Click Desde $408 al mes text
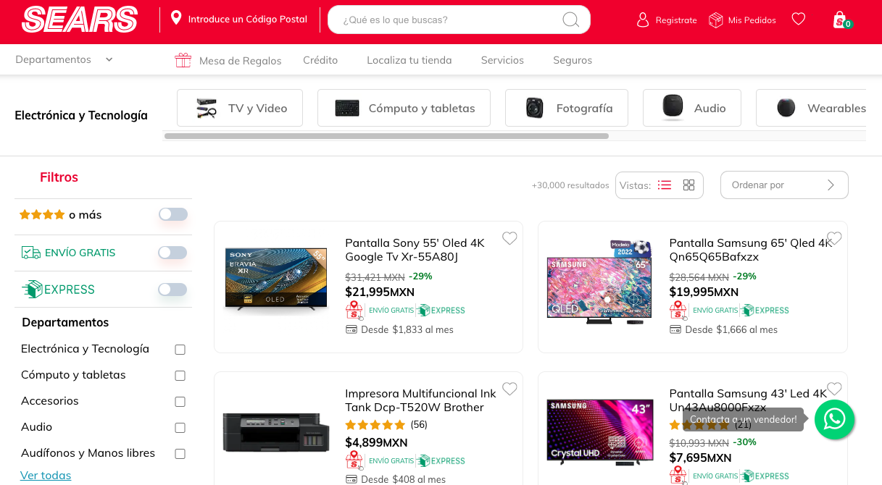 pyautogui.click(x=404, y=479)
